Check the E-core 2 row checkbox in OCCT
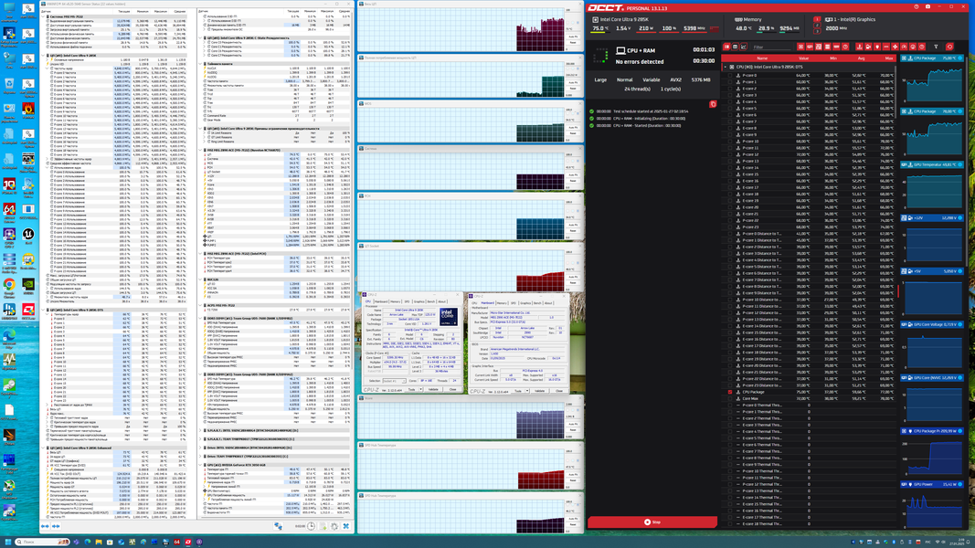 [x=730, y=89]
